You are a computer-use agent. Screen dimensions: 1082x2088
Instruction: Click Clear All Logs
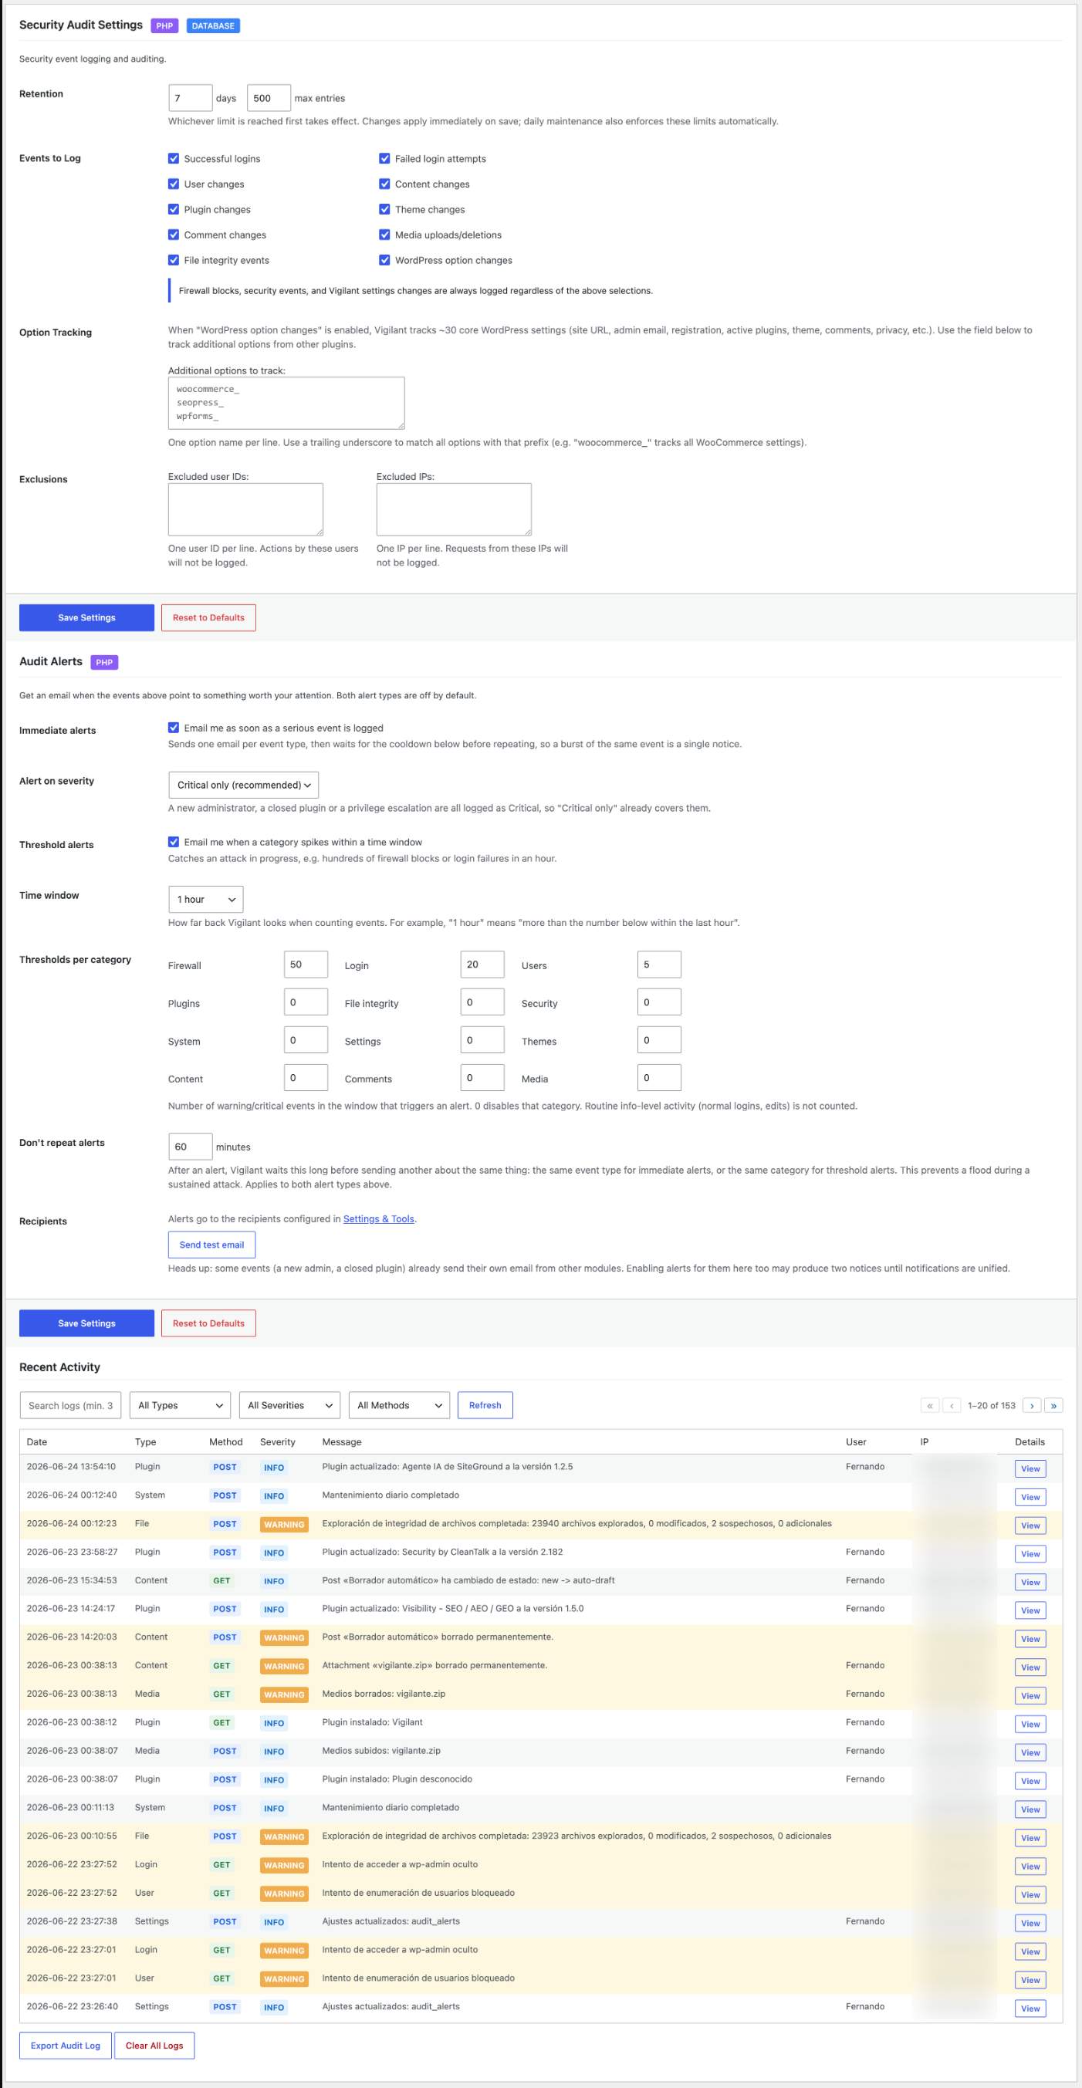point(154,2046)
